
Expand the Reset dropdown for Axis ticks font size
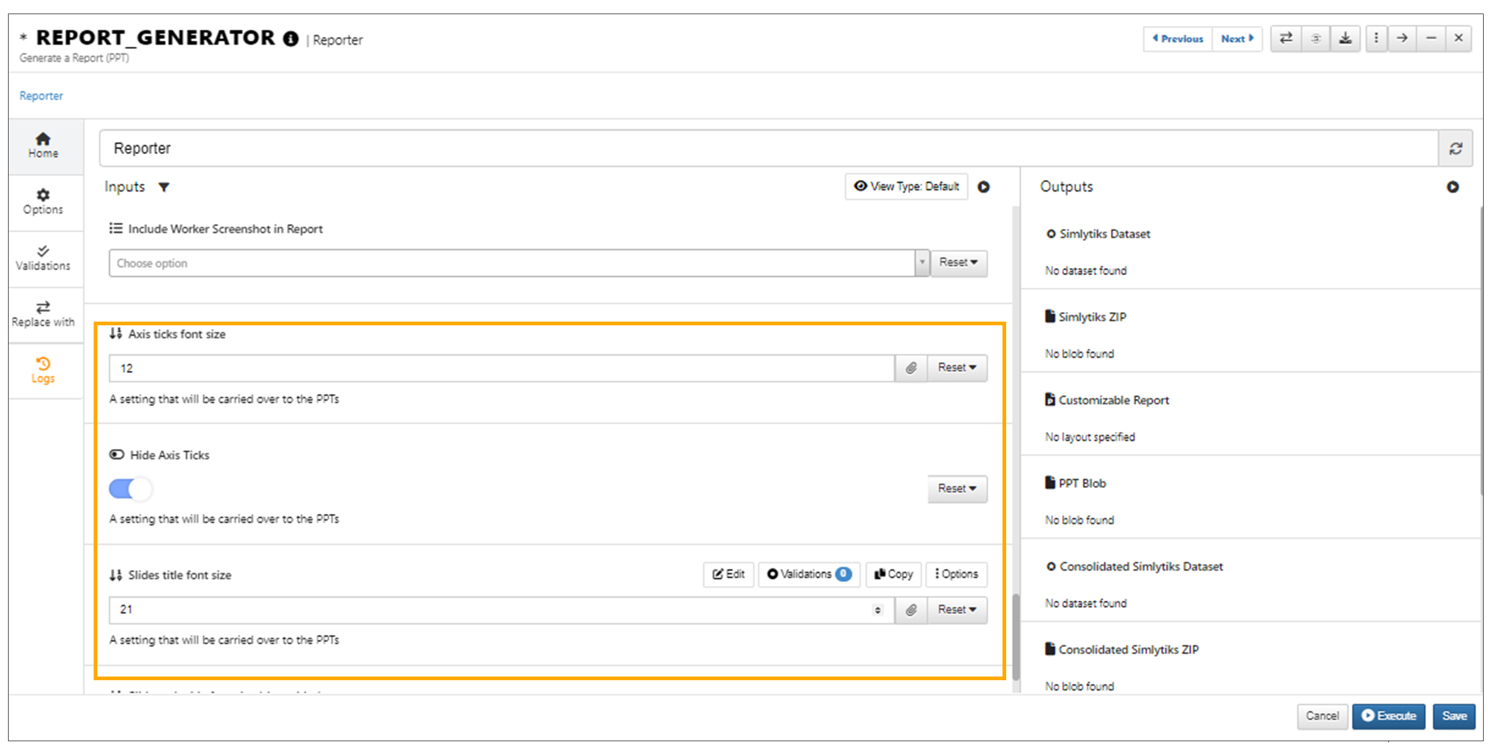coord(957,368)
